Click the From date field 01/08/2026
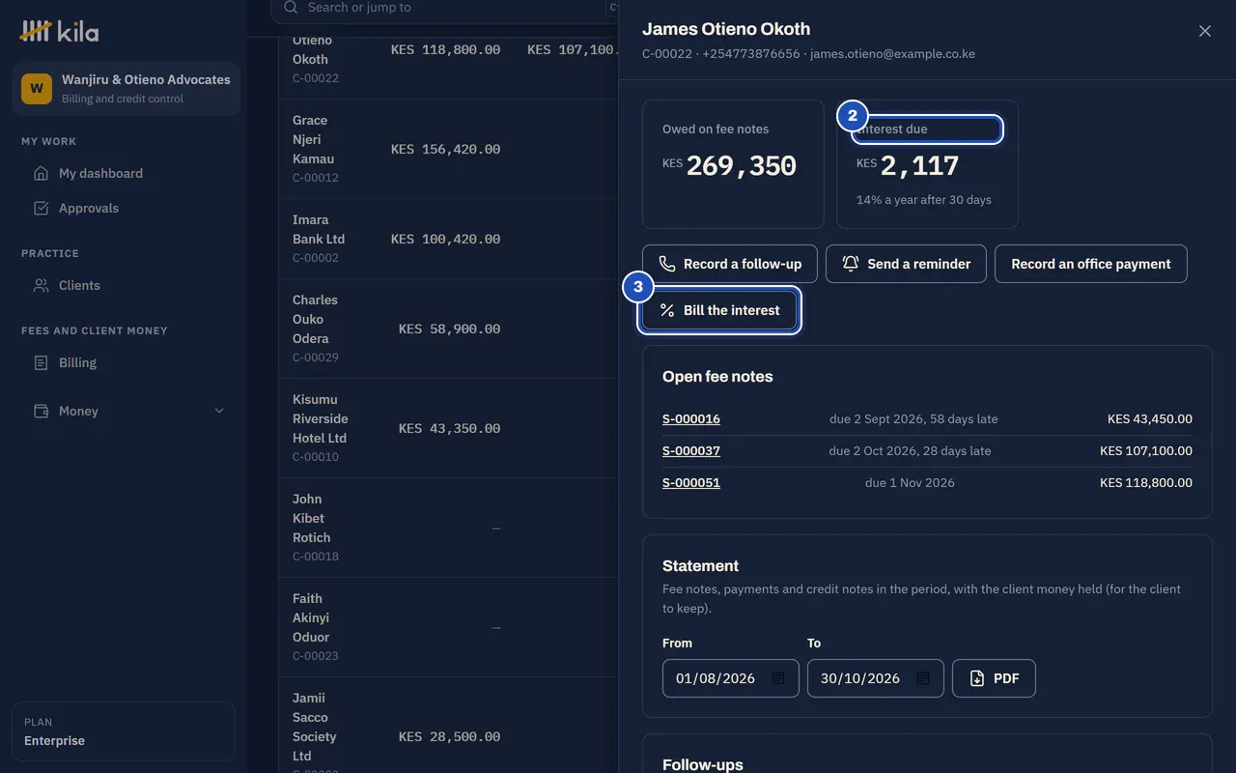 point(730,678)
